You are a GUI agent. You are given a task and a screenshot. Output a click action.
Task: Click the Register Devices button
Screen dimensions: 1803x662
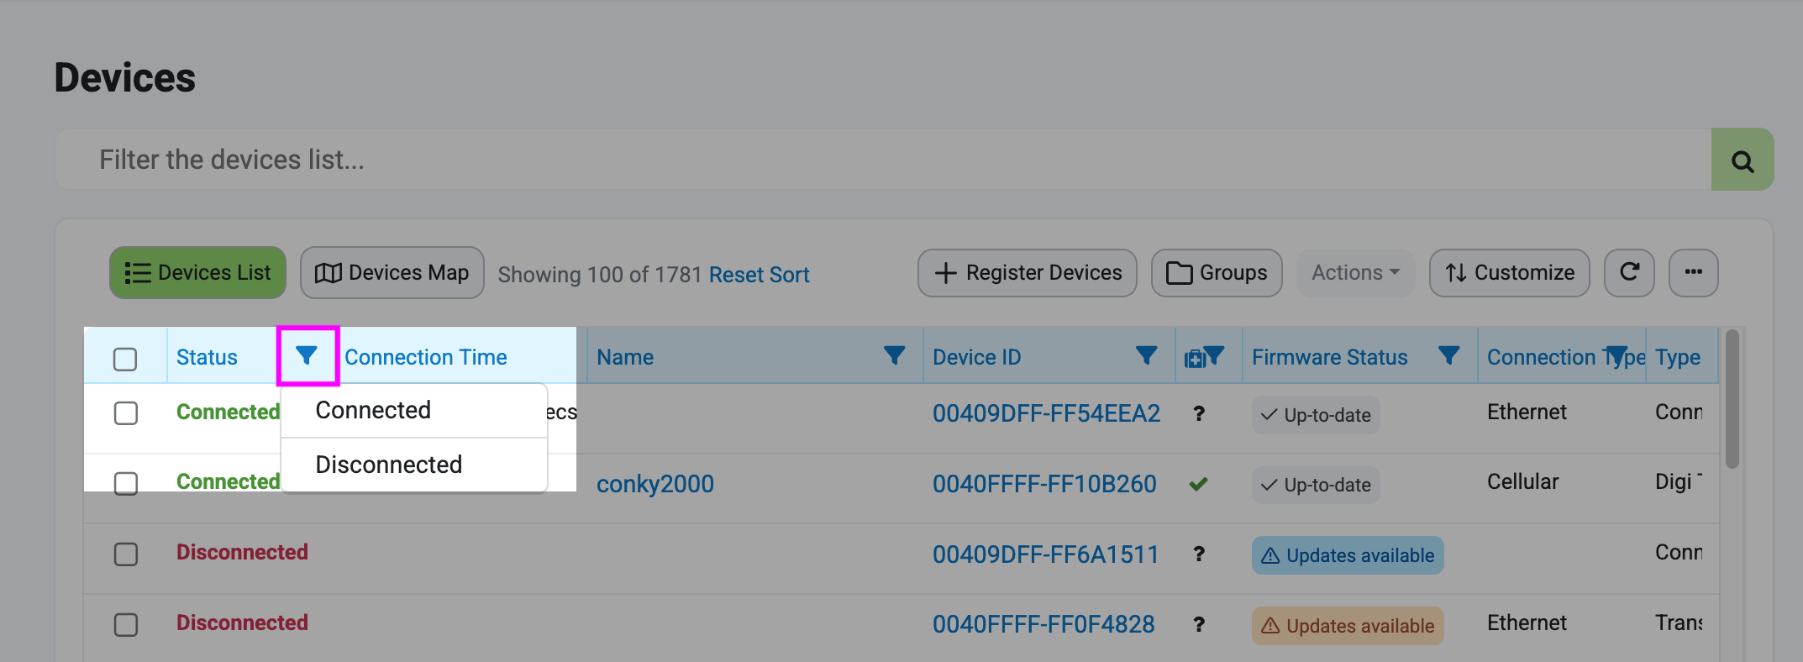[1027, 273]
